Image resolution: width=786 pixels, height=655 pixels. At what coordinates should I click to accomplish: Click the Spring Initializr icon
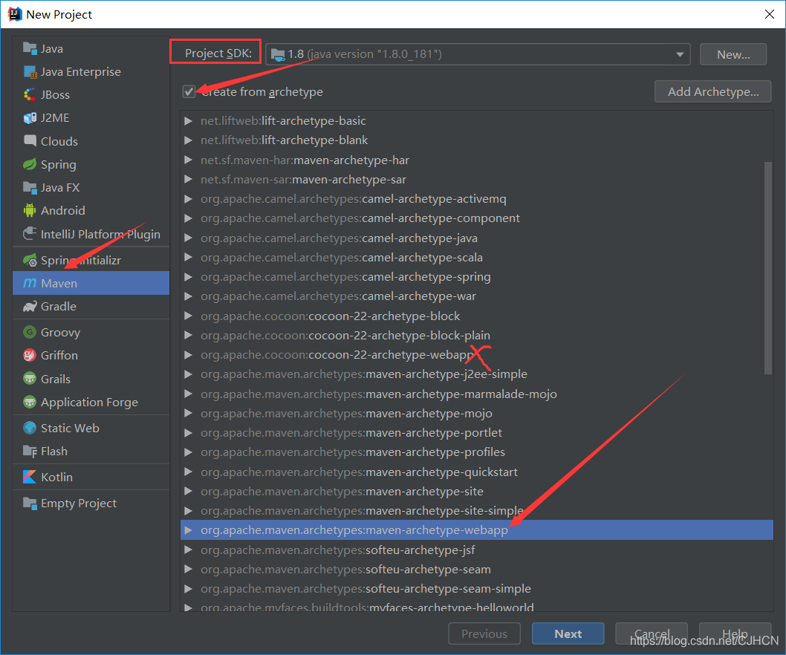point(30,260)
